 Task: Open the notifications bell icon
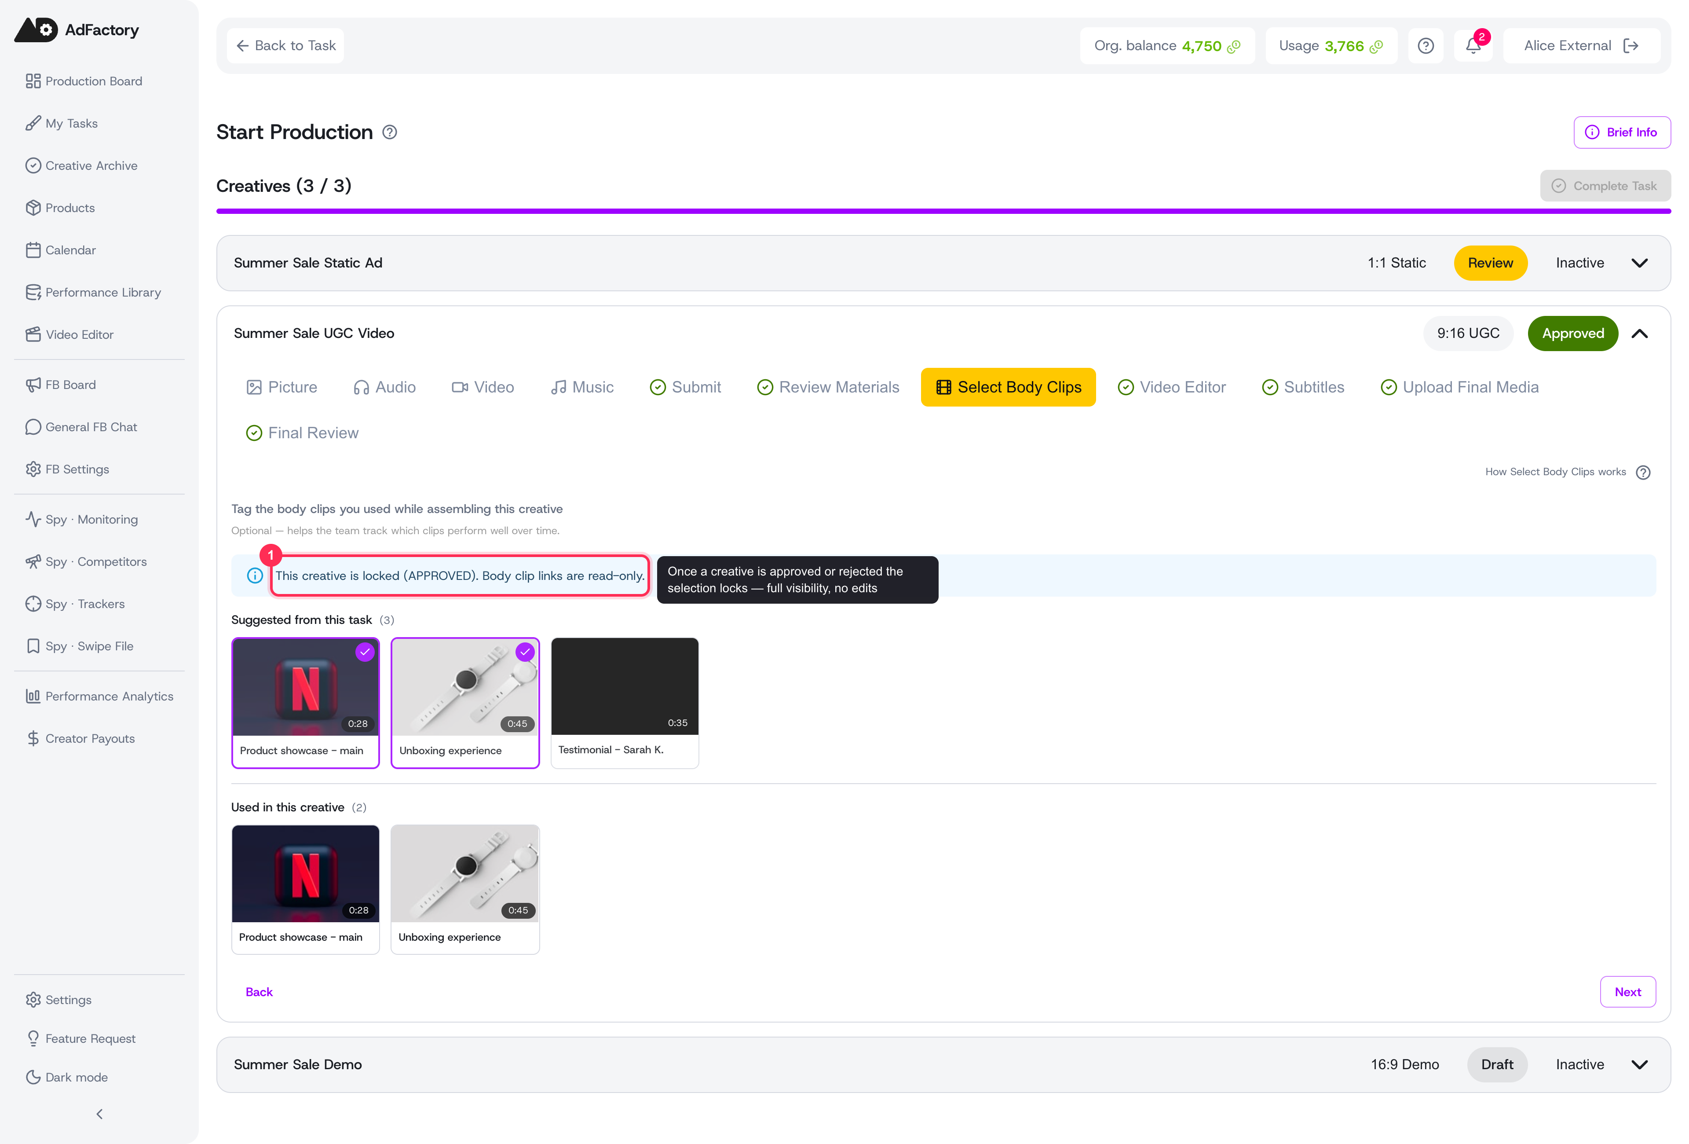click(x=1473, y=46)
